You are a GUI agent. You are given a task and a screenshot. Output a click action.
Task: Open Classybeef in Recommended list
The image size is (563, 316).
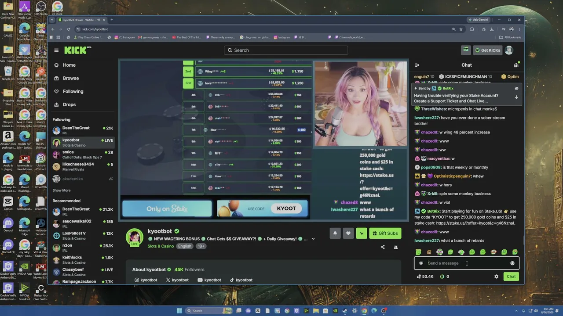(83, 272)
